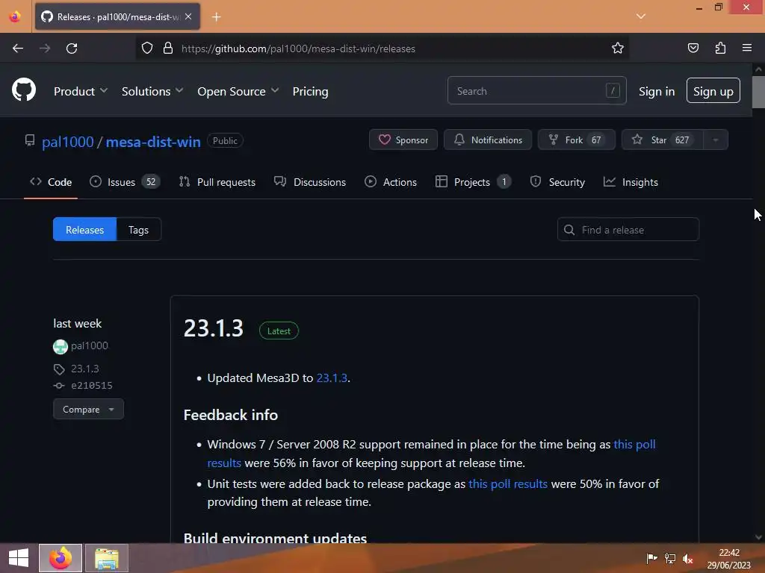Focus the Find a release field
Viewport: 765px width, 573px height.
[628, 230]
